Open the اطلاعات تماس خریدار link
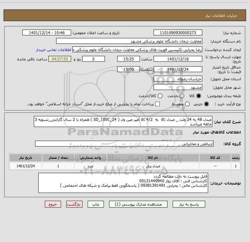Screen dimensions: 250x242 coord(54,50)
